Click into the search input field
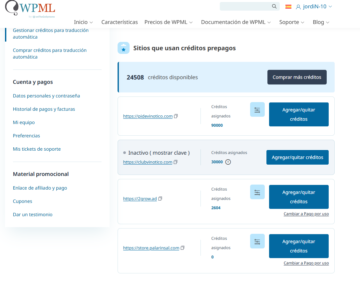The width and height of the screenshot is (360, 297). point(245,6)
